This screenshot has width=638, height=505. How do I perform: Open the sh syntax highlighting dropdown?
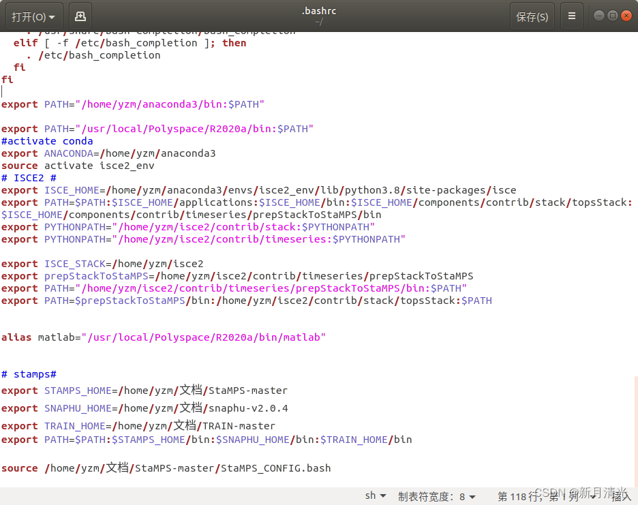(375, 496)
